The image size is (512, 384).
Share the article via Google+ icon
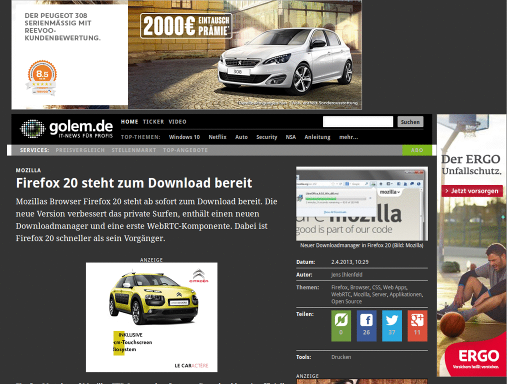point(417,326)
